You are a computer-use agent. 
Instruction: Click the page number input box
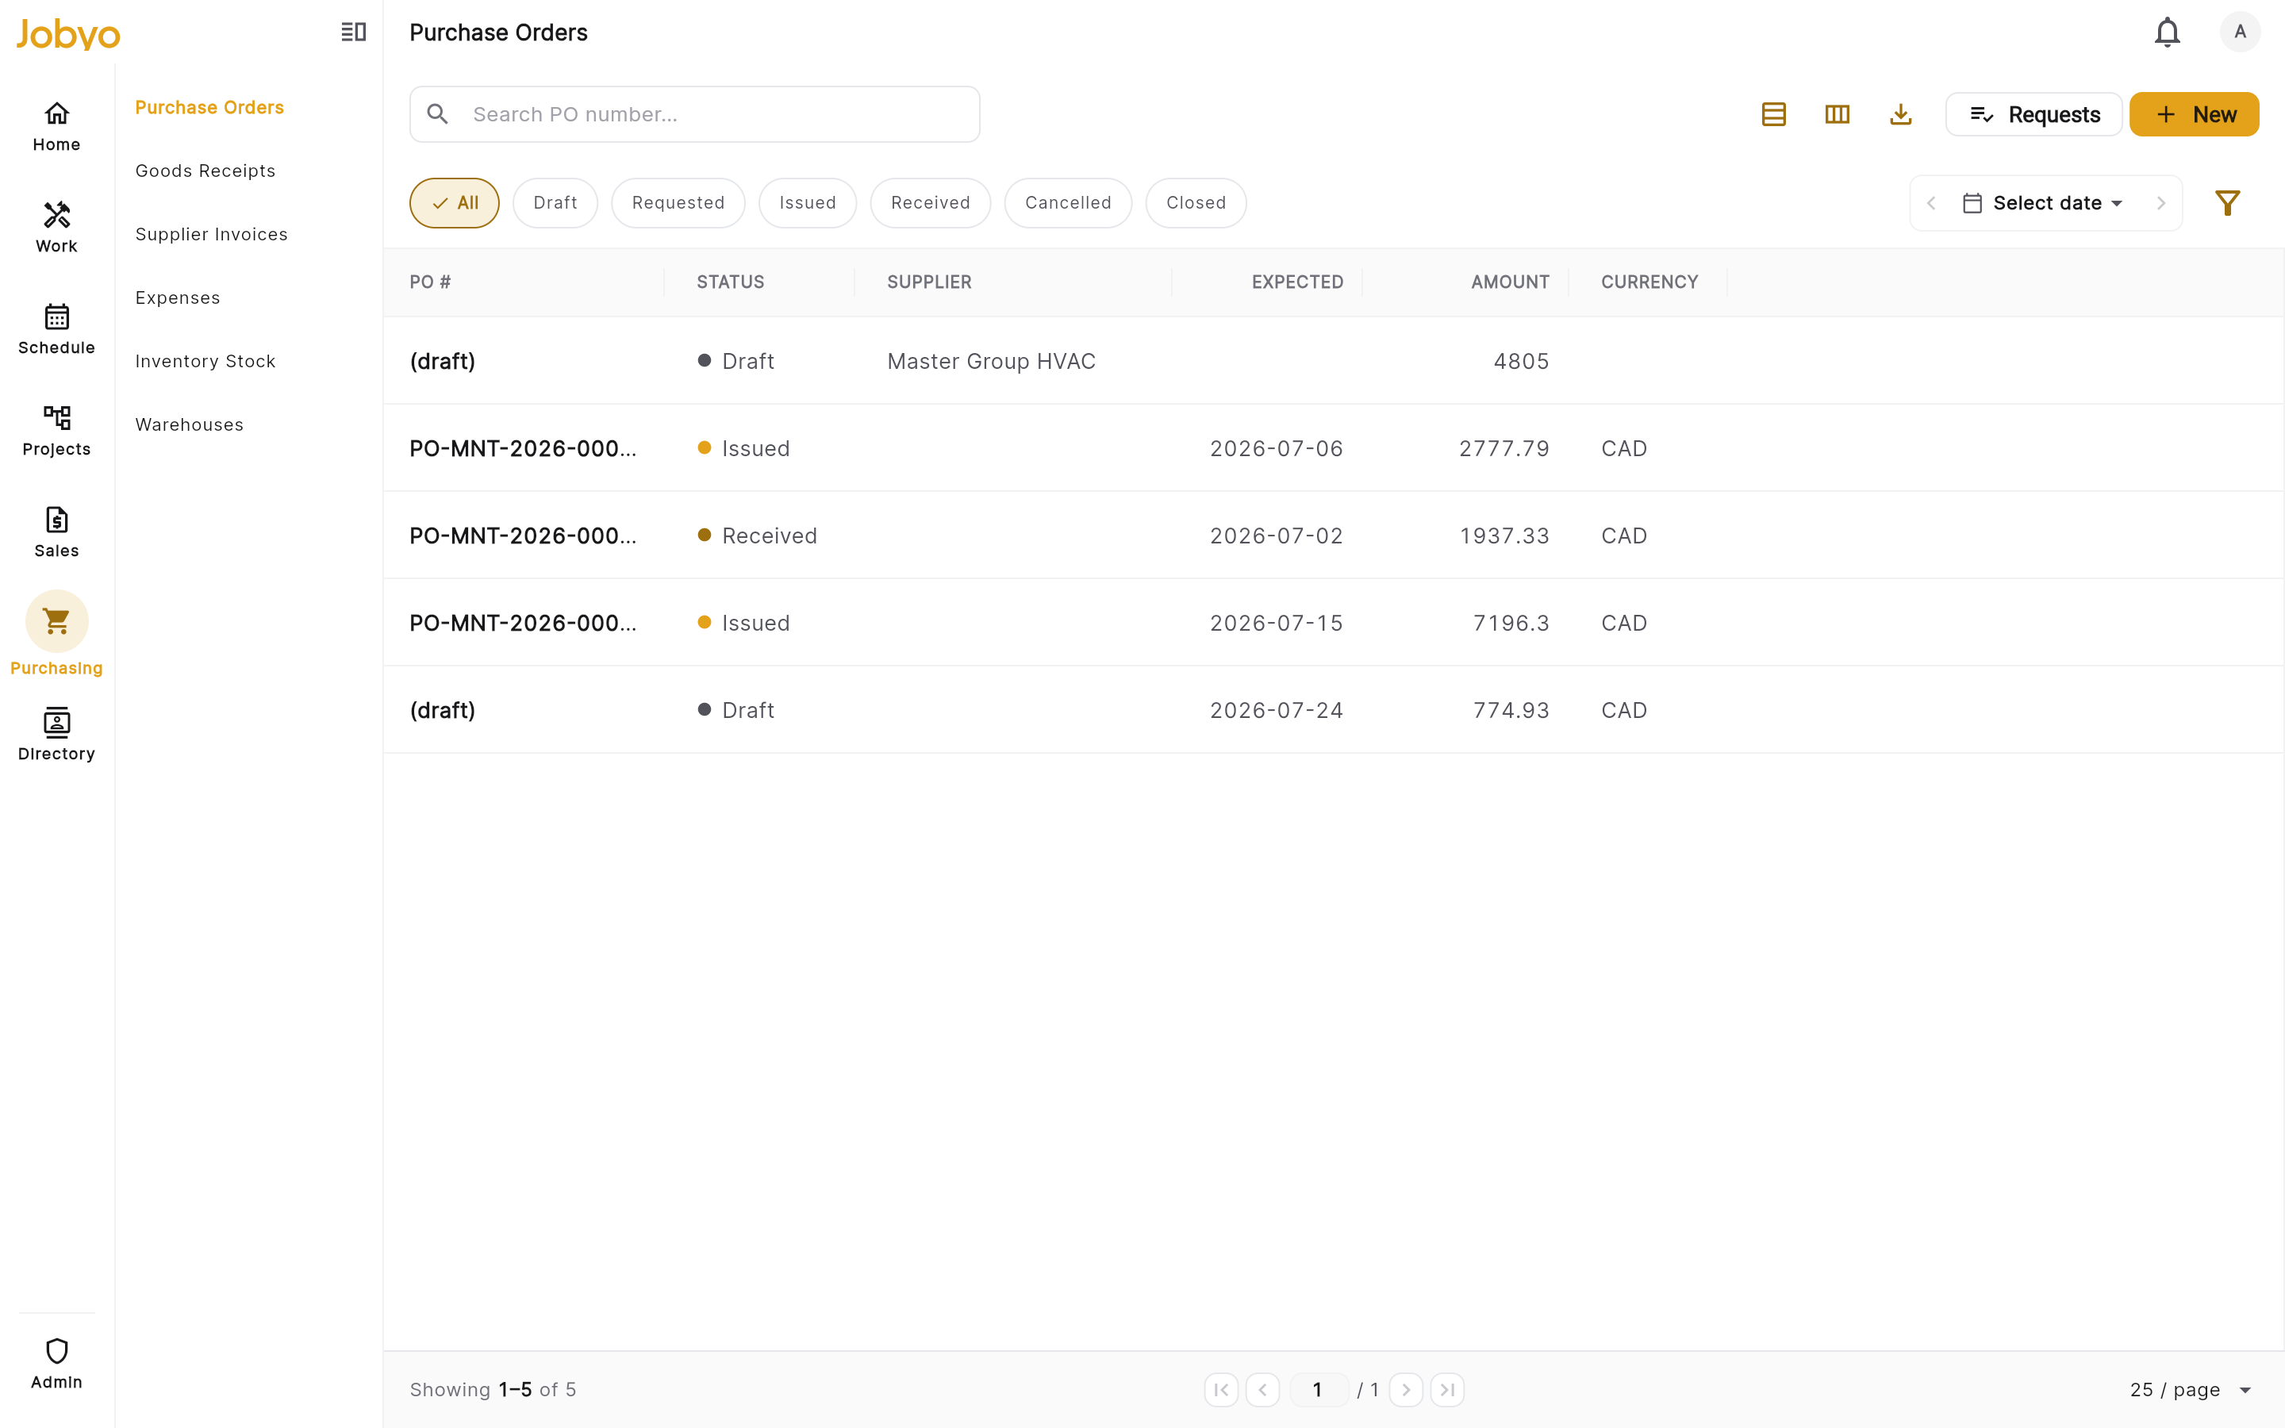pos(1318,1389)
